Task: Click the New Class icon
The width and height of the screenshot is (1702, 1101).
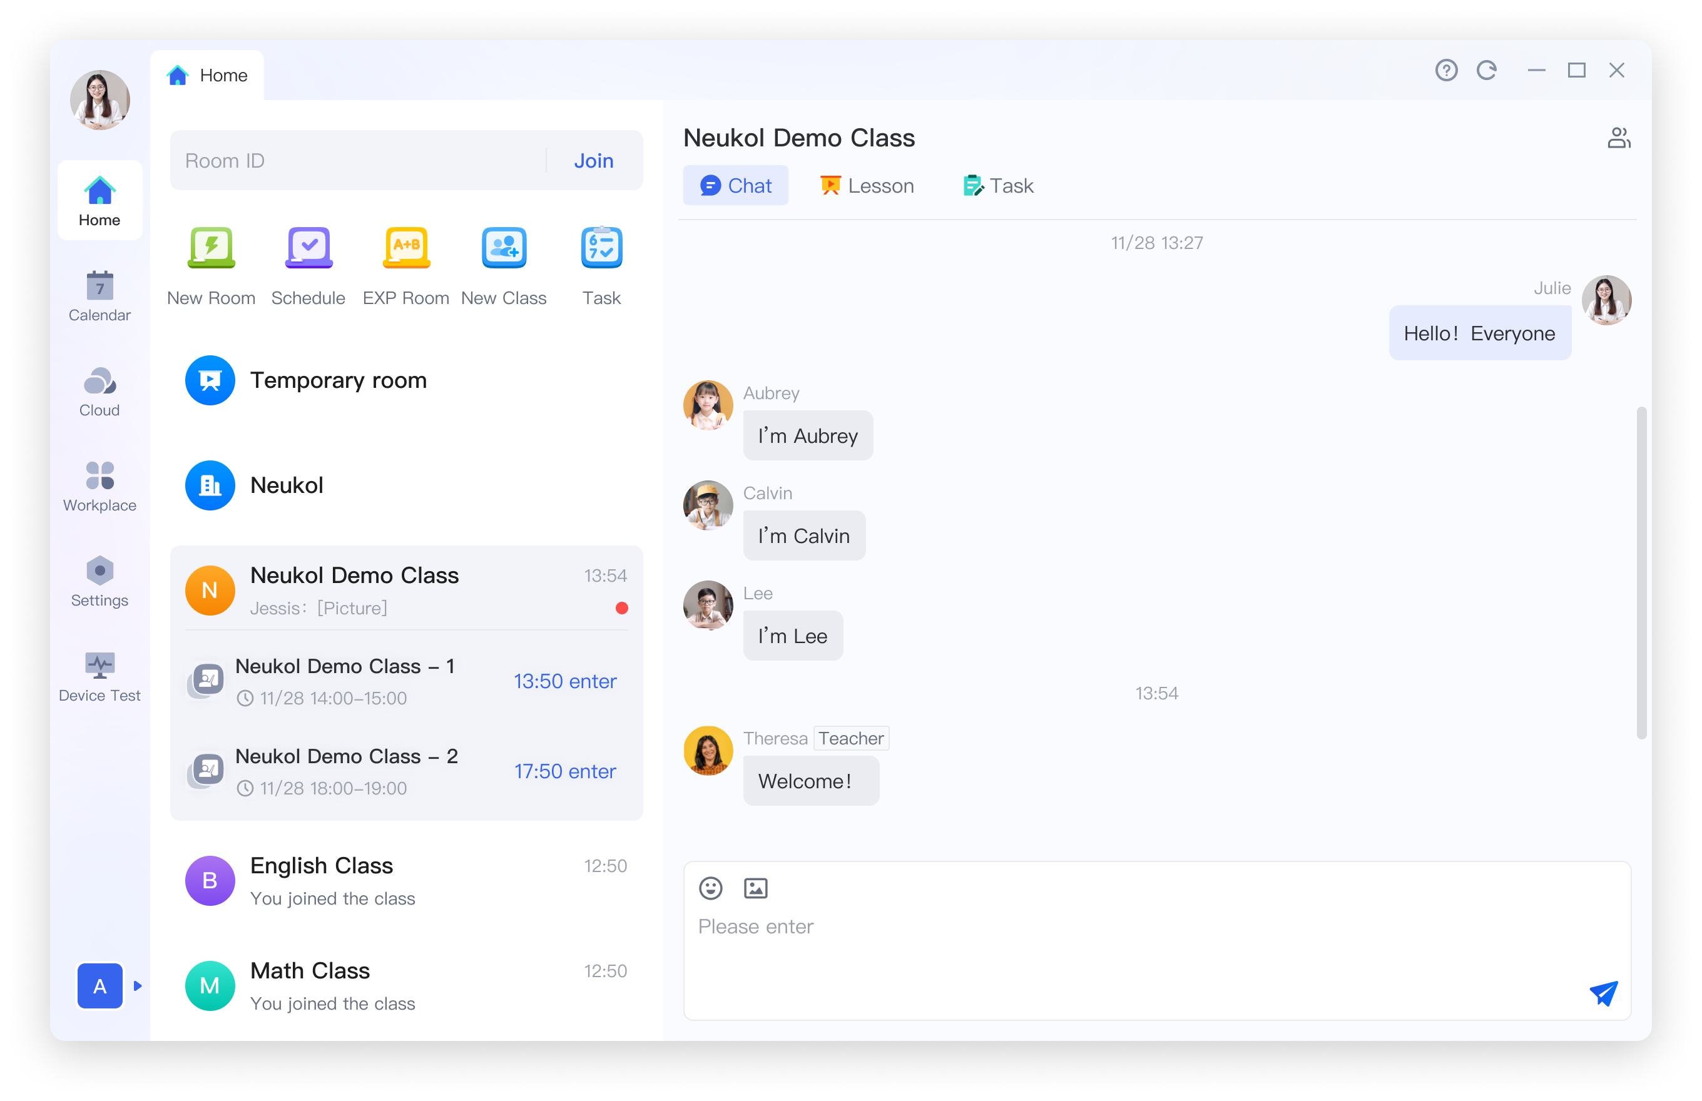Action: coord(504,247)
